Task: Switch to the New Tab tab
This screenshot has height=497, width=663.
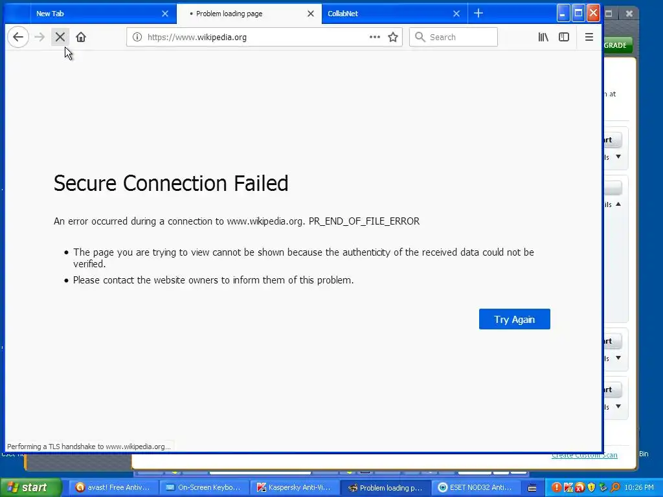Action: [104, 14]
